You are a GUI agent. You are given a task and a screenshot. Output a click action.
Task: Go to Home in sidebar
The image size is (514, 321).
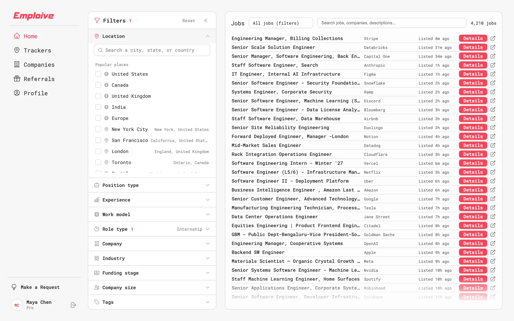(x=26, y=36)
